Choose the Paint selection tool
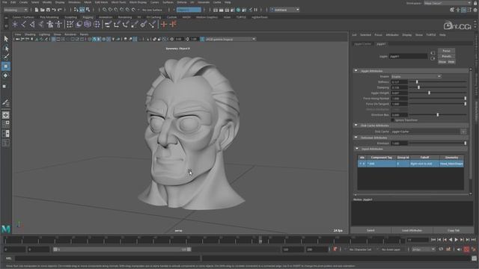This screenshot has width=479, height=269. pyautogui.click(x=6, y=57)
